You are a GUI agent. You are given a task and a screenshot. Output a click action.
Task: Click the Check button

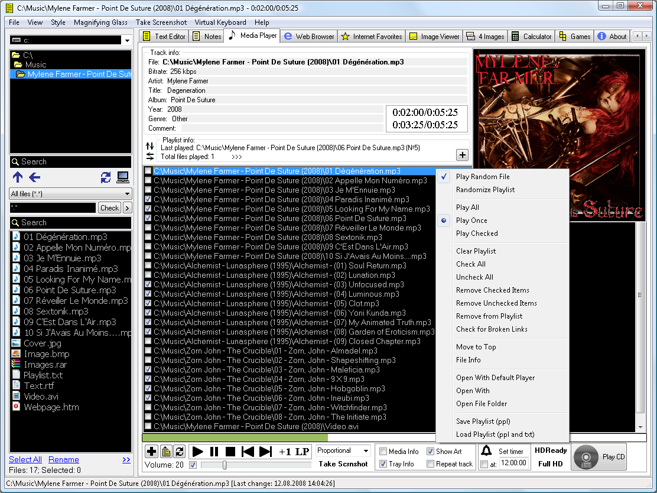point(110,208)
